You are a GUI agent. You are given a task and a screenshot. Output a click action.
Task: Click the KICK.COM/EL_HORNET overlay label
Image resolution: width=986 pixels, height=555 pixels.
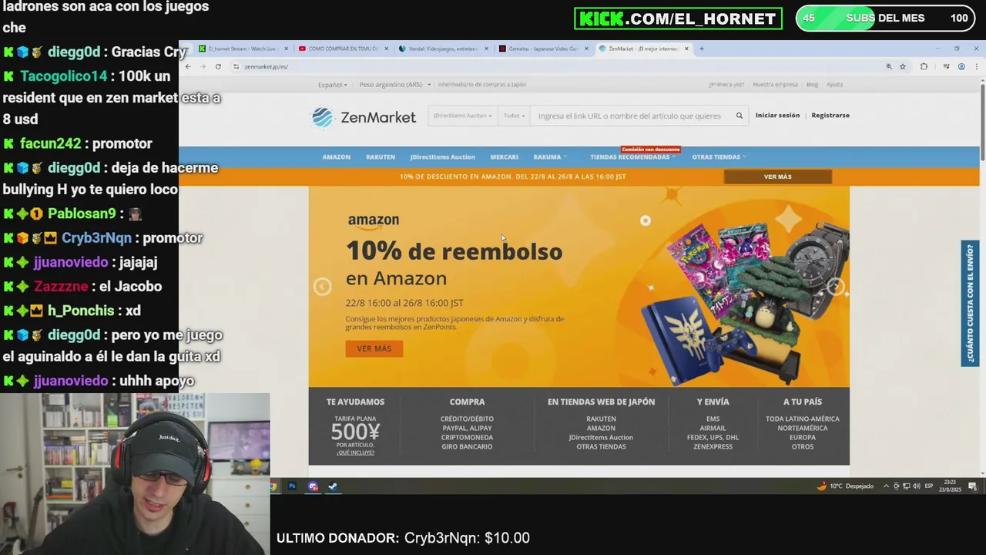(678, 18)
